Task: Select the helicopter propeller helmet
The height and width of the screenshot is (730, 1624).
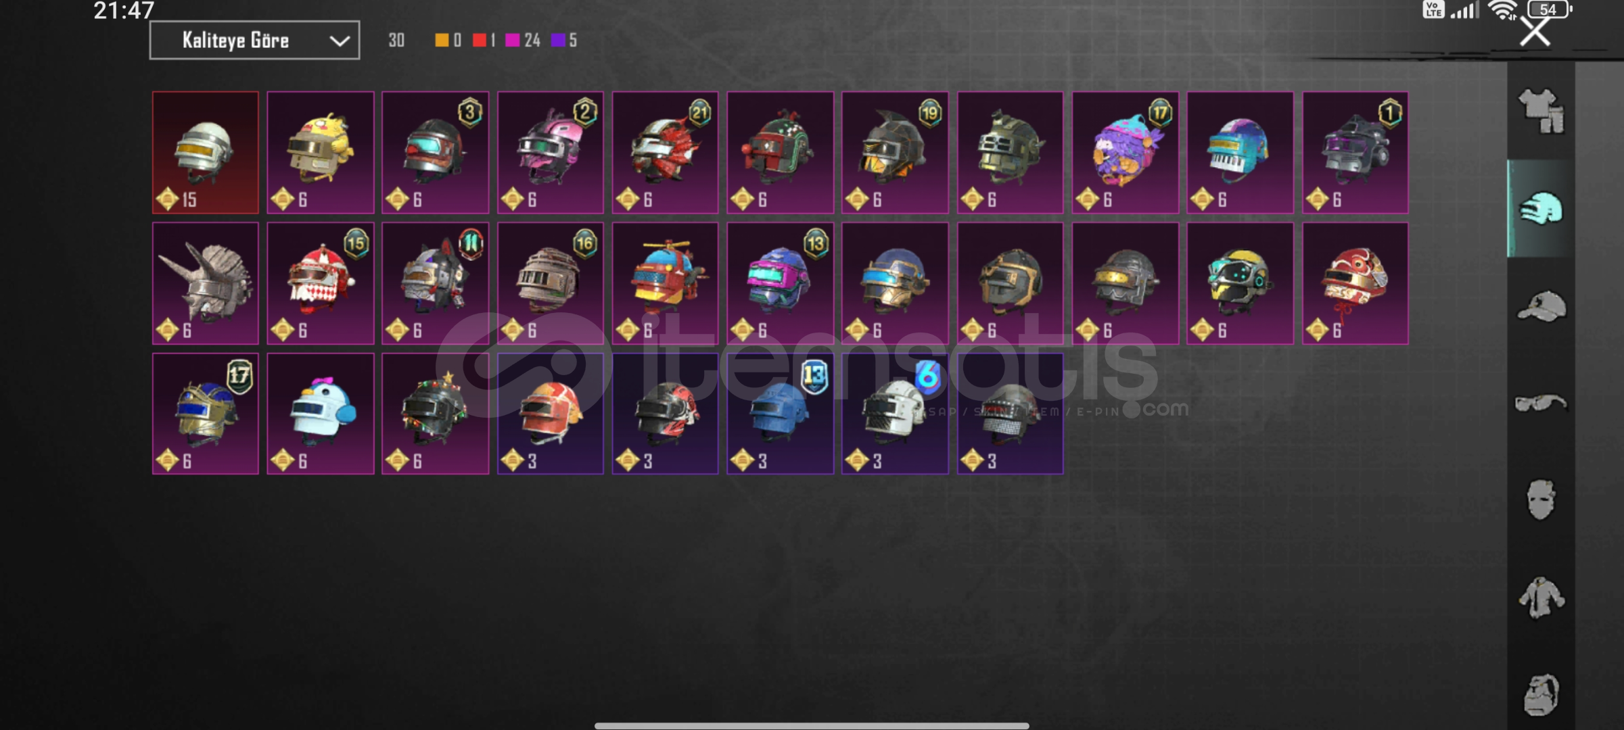Action: tap(666, 283)
